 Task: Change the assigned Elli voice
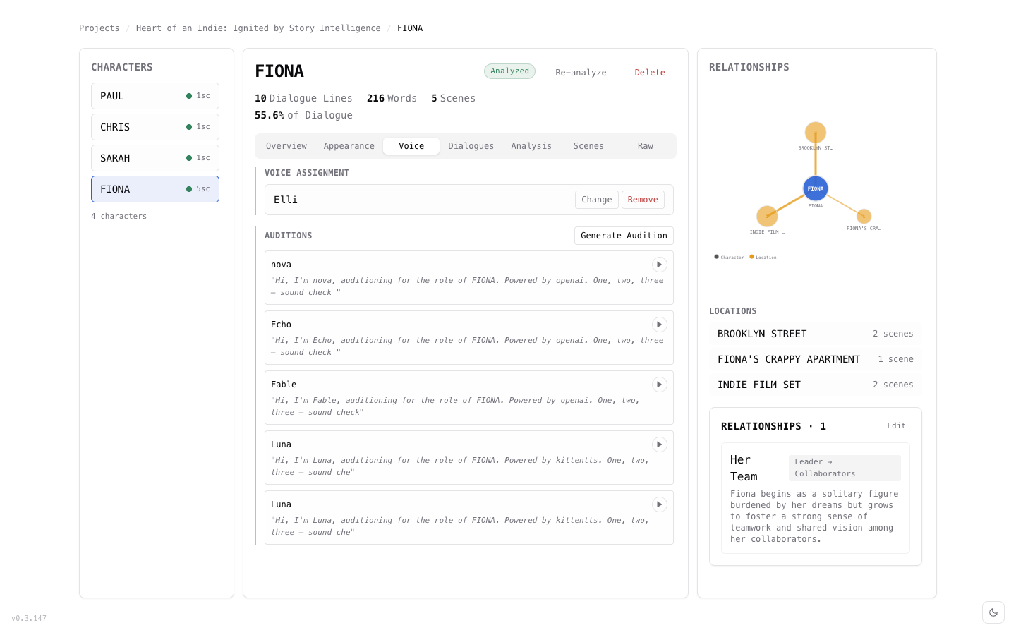pos(596,200)
